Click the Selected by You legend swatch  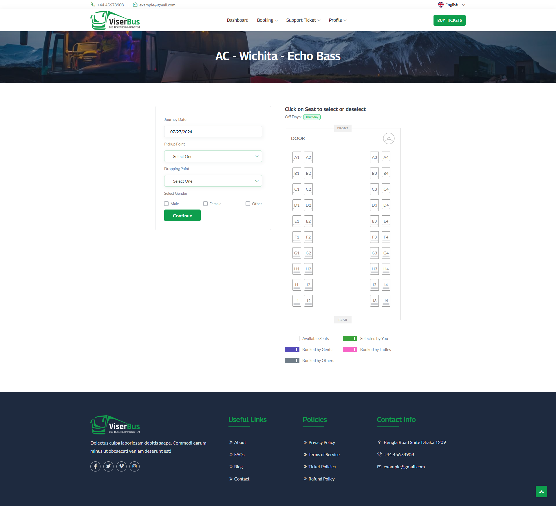[350, 338]
